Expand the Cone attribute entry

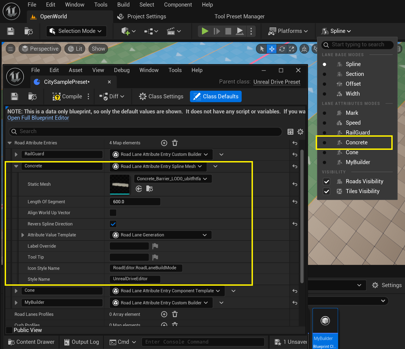click(16, 291)
